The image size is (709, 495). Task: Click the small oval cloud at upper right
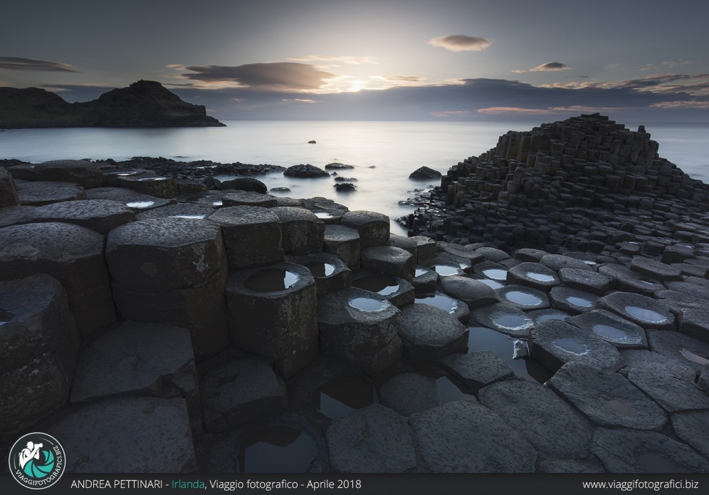point(460,43)
